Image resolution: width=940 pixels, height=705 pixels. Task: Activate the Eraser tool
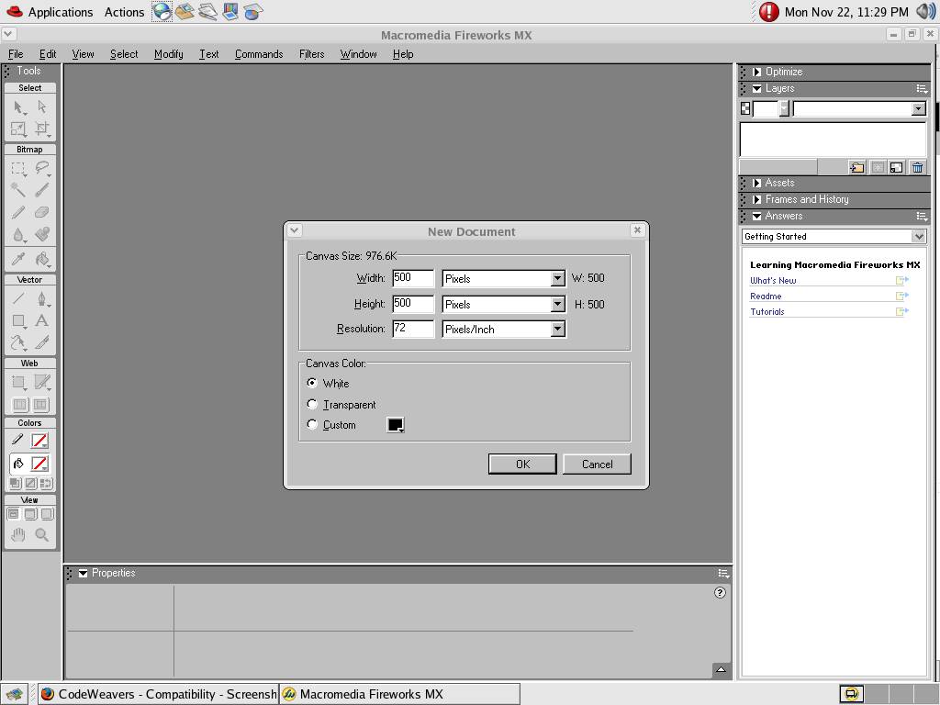pos(42,212)
